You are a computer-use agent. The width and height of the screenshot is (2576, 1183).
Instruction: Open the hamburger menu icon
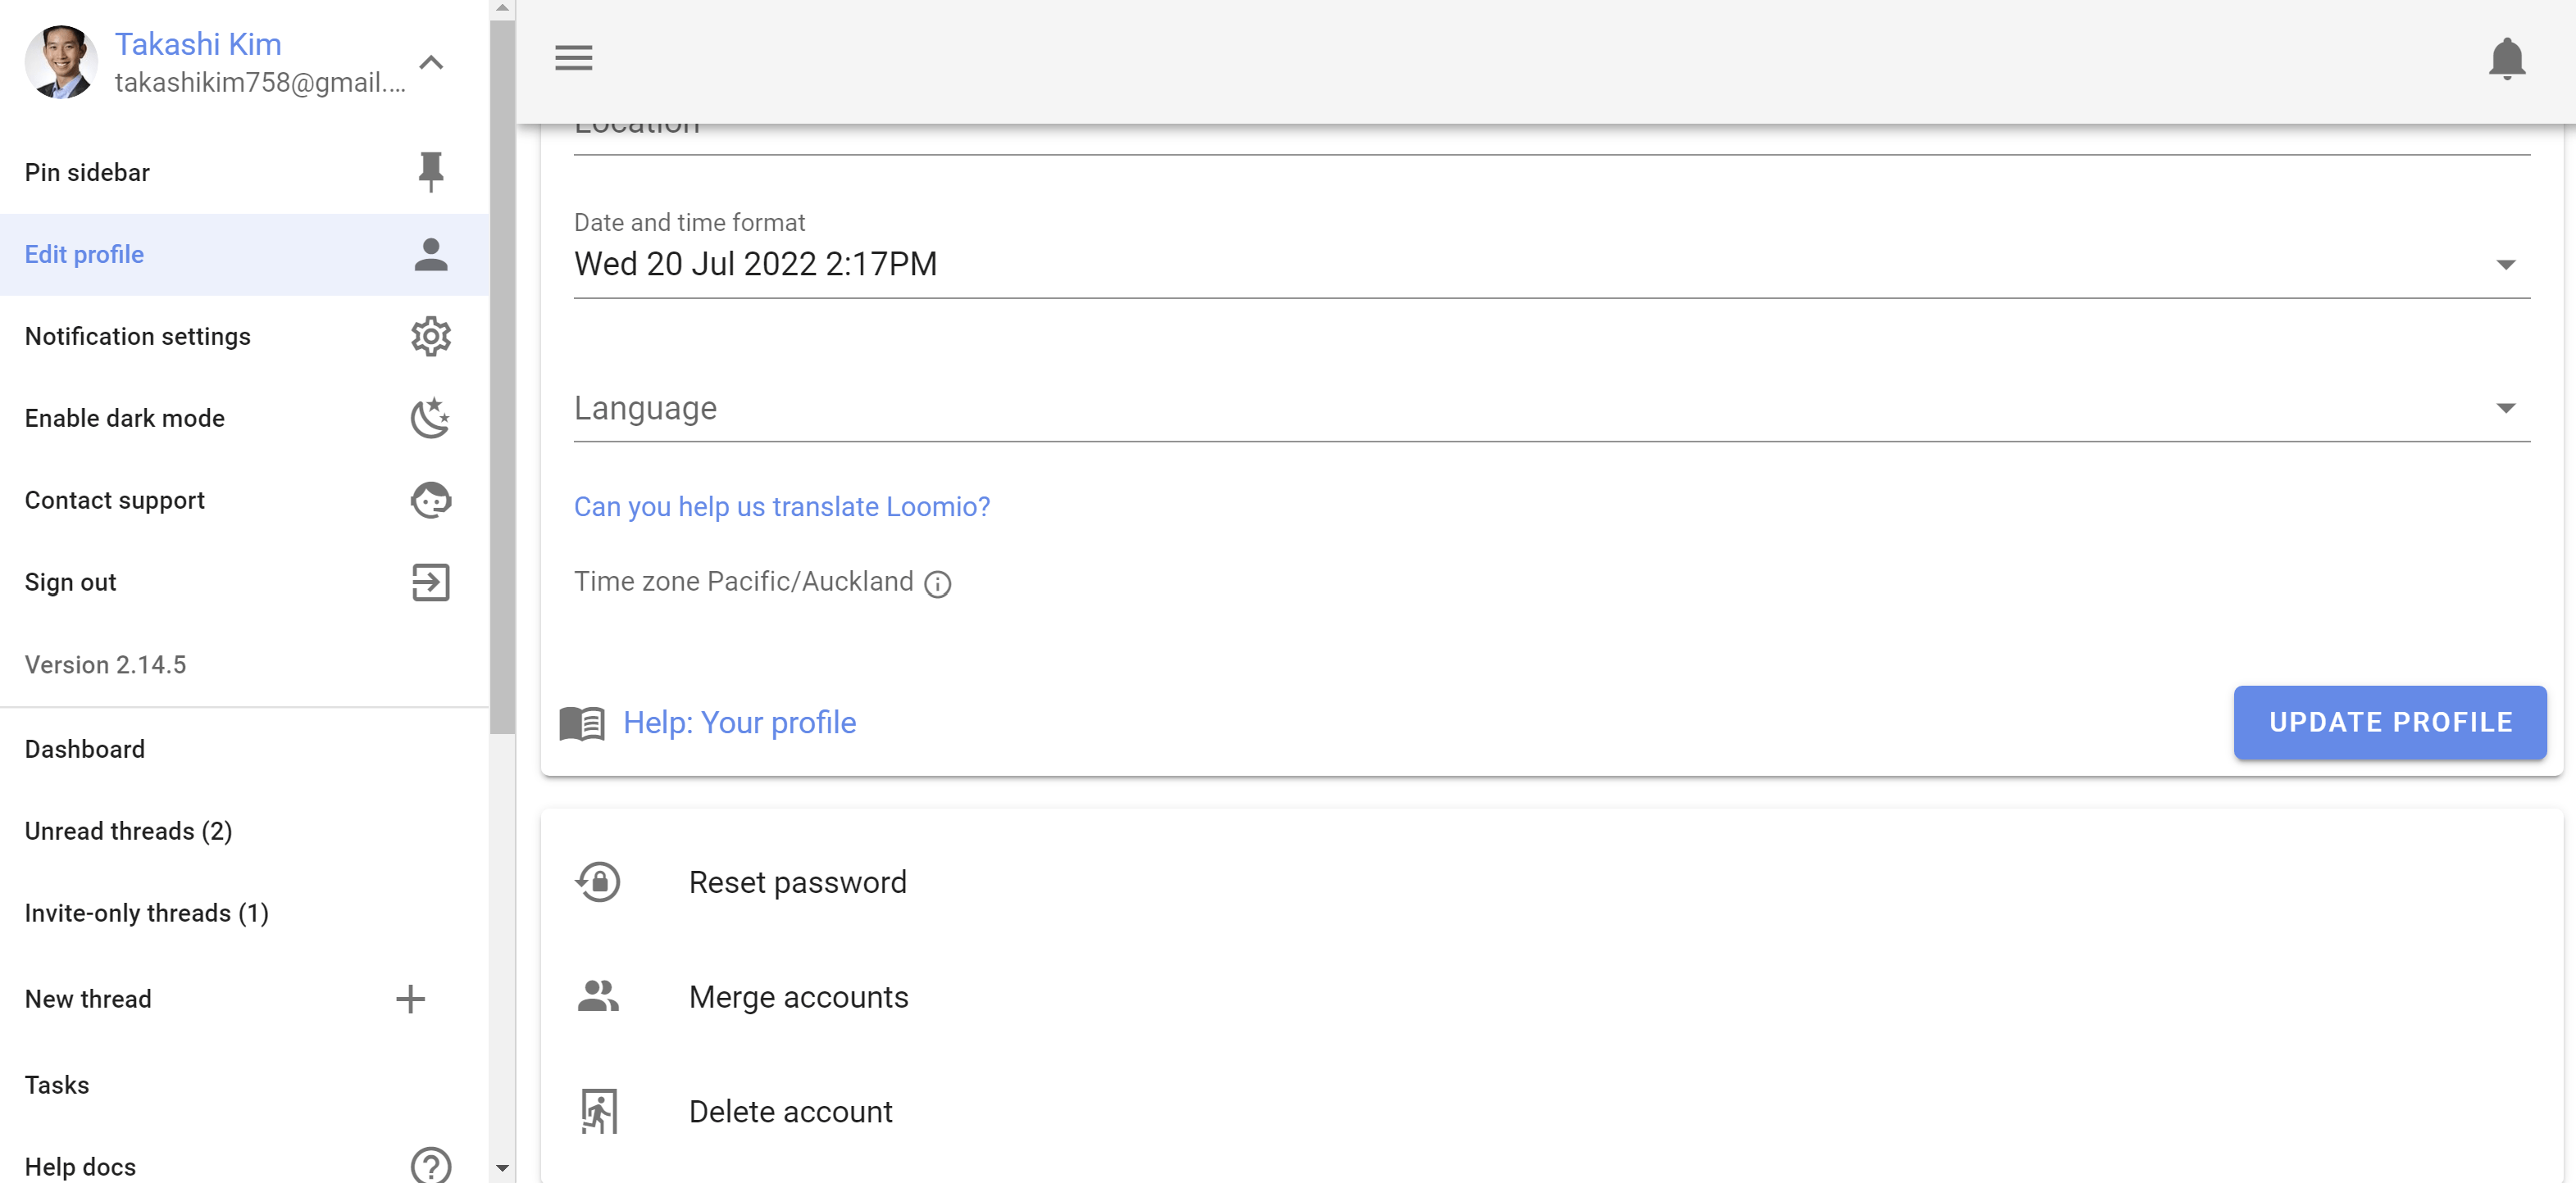tap(573, 58)
